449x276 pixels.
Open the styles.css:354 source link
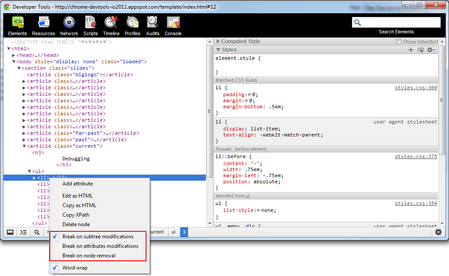point(416,203)
